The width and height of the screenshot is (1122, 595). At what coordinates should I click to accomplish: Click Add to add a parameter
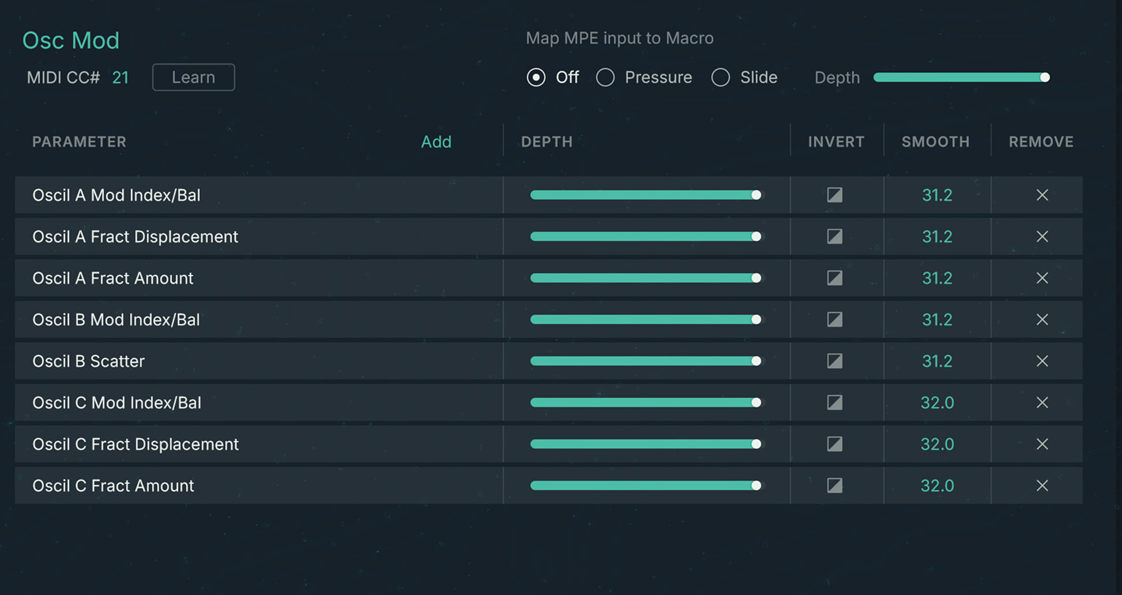point(436,142)
